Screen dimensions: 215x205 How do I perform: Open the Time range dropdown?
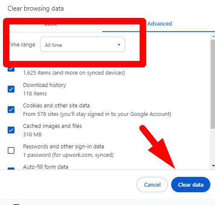83,44
